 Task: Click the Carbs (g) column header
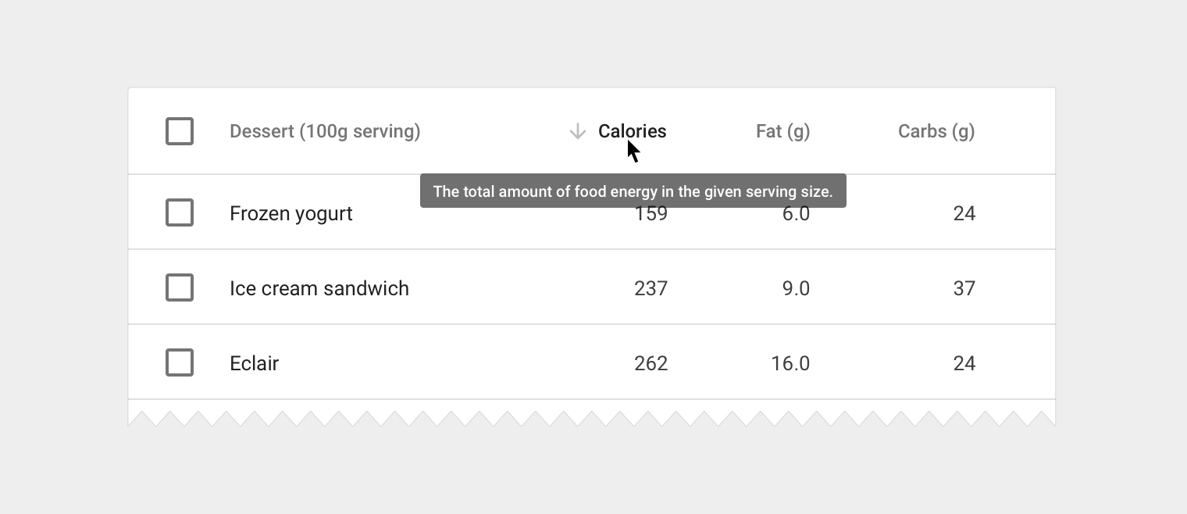coord(936,131)
